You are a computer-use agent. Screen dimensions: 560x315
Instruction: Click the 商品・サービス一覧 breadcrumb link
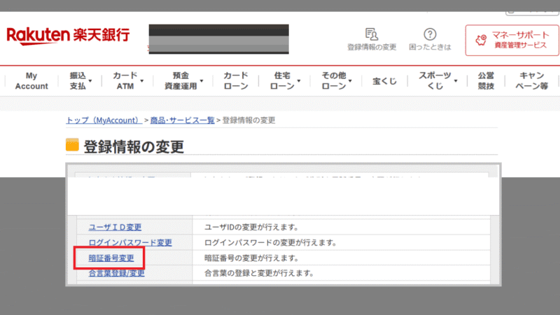point(182,120)
